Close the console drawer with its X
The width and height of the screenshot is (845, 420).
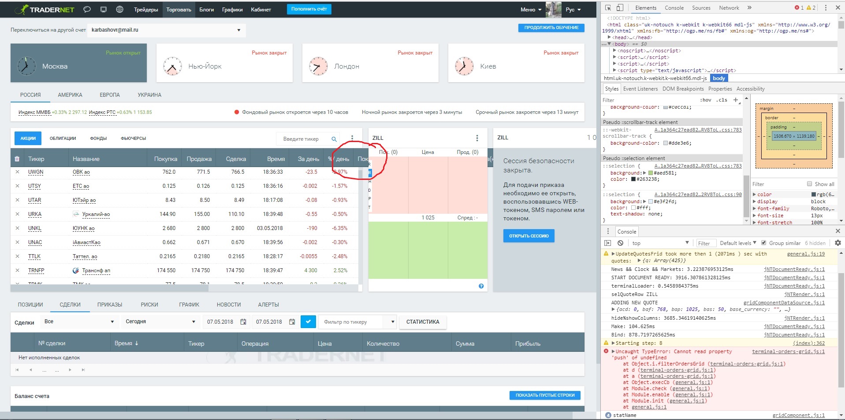point(838,231)
